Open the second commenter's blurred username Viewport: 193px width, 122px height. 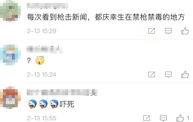[44, 50]
